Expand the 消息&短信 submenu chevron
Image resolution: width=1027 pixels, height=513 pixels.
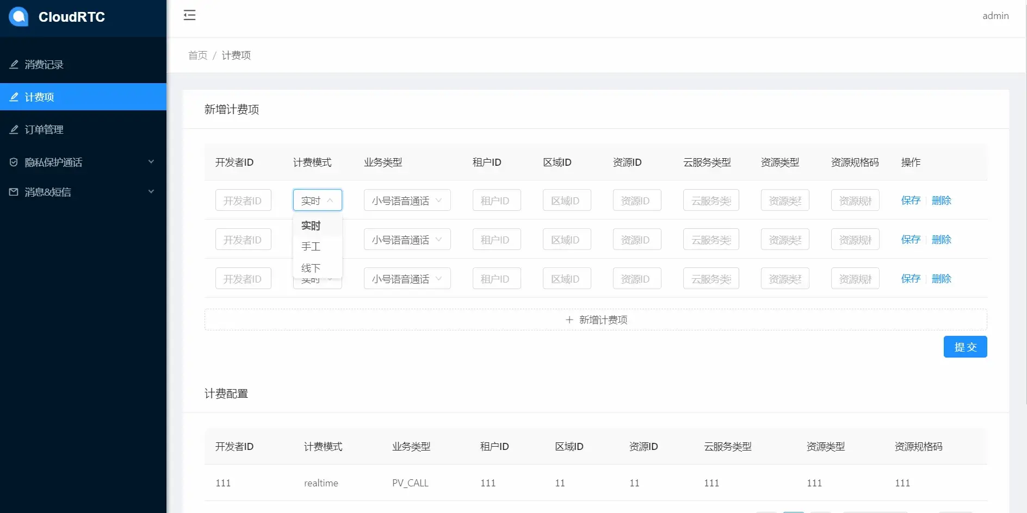coord(151,192)
